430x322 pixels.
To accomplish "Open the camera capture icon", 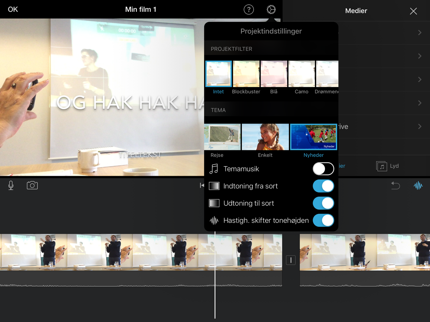I will click(x=32, y=185).
